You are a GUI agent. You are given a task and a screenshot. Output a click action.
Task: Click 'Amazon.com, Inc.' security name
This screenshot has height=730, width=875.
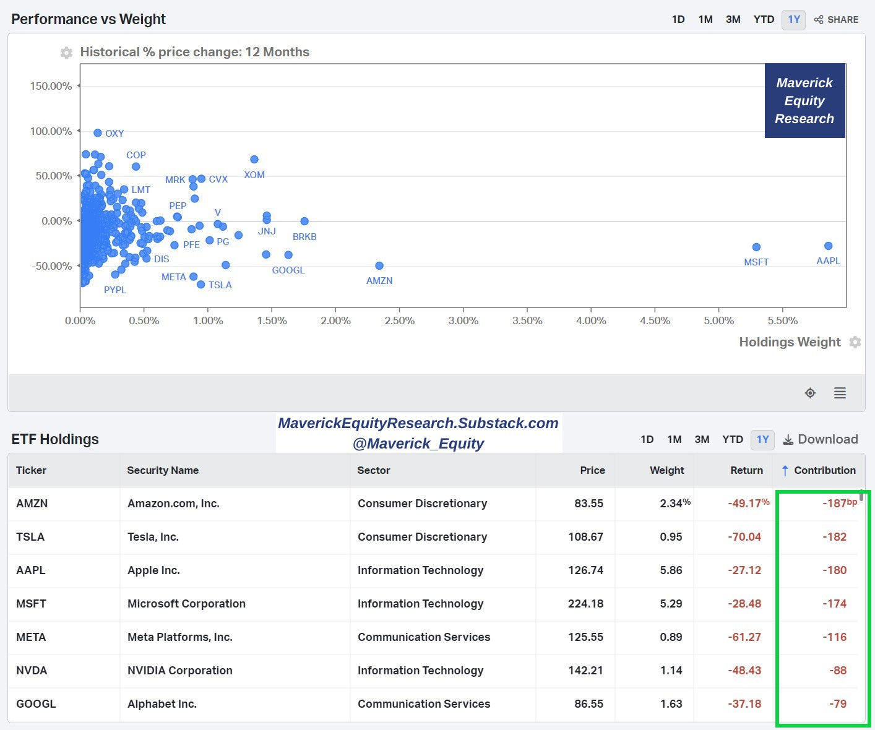173,504
